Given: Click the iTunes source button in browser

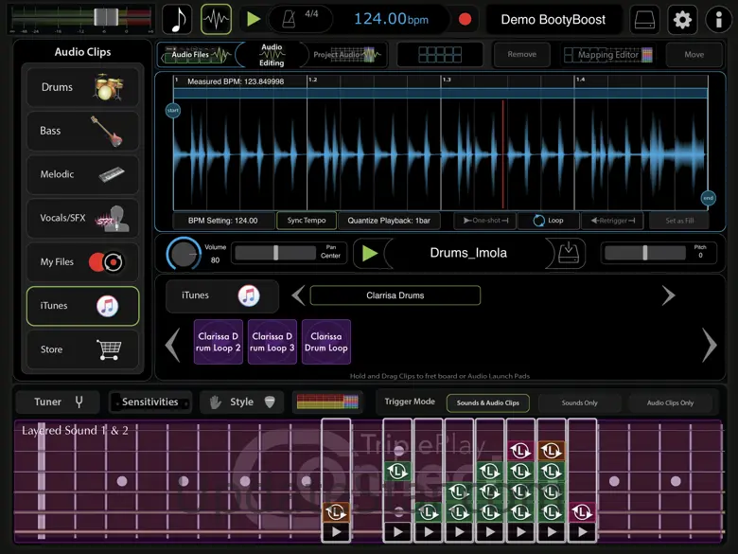Looking at the screenshot, I should 222,295.
